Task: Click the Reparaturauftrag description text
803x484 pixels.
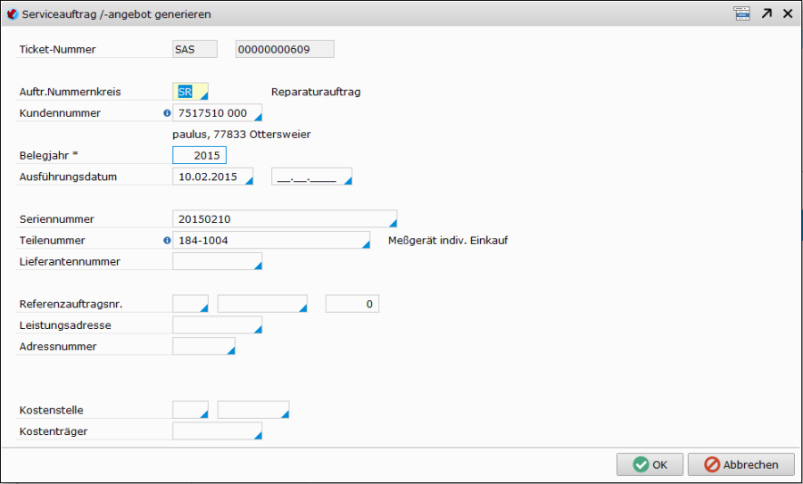Action: (316, 92)
